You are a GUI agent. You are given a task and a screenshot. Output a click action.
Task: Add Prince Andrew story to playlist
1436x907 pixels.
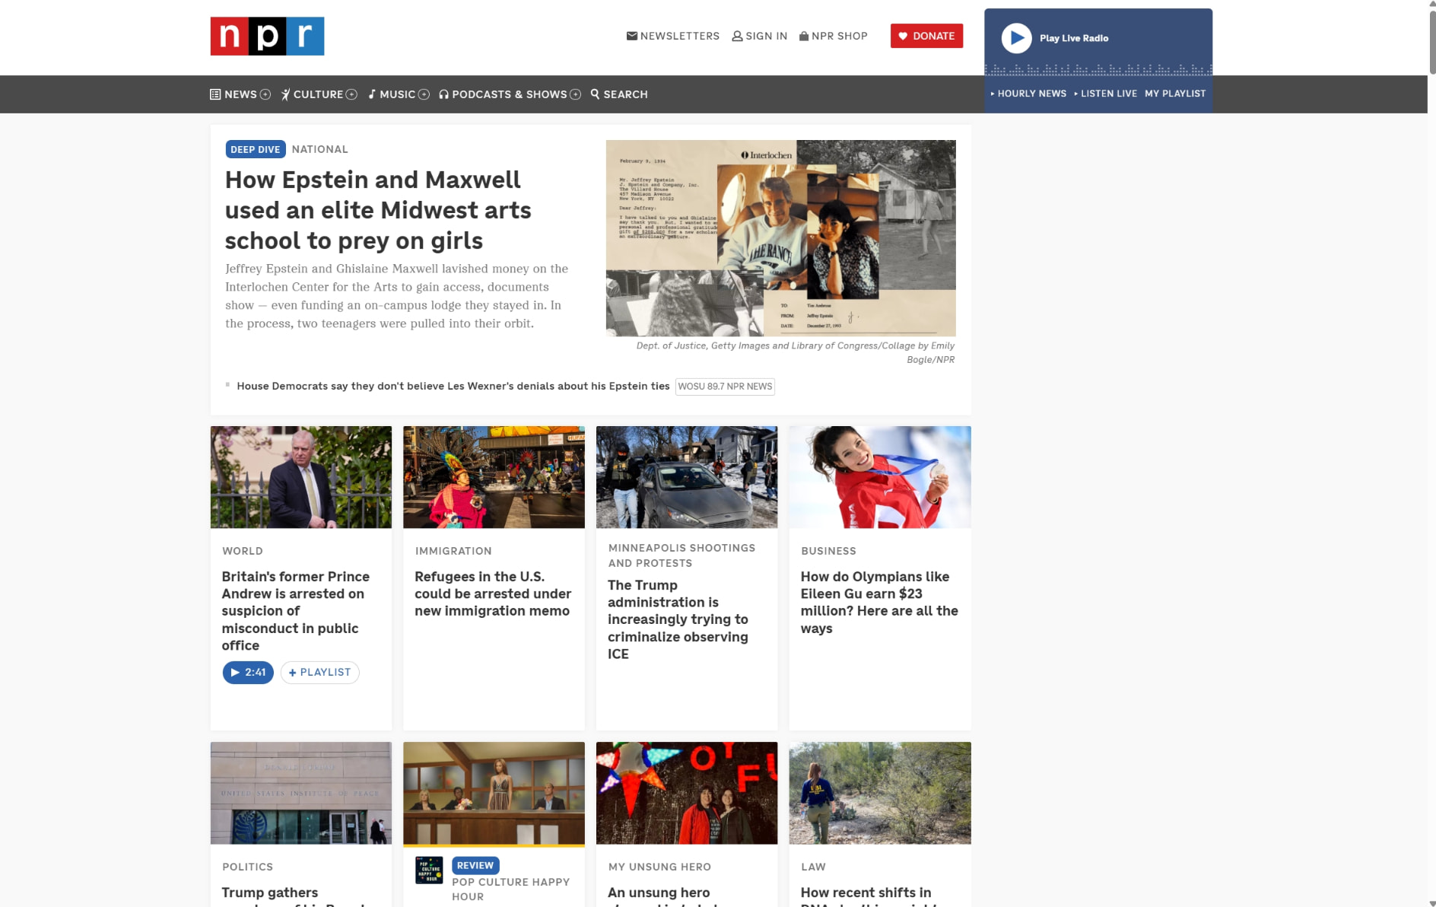point(319,673)
